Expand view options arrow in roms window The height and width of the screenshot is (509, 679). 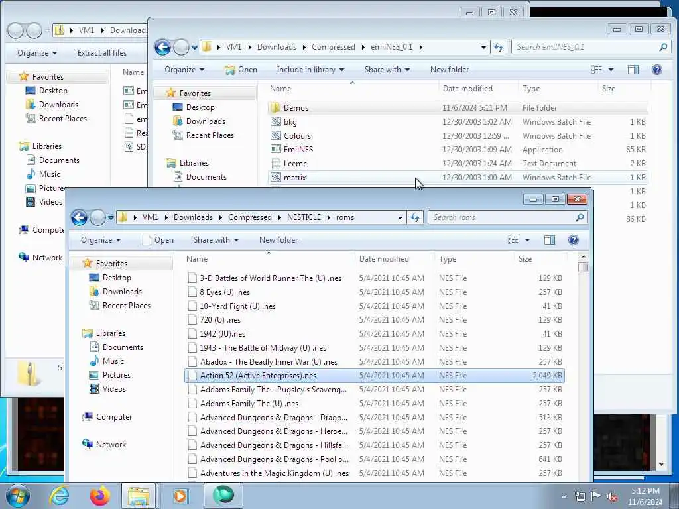point(527,240)
